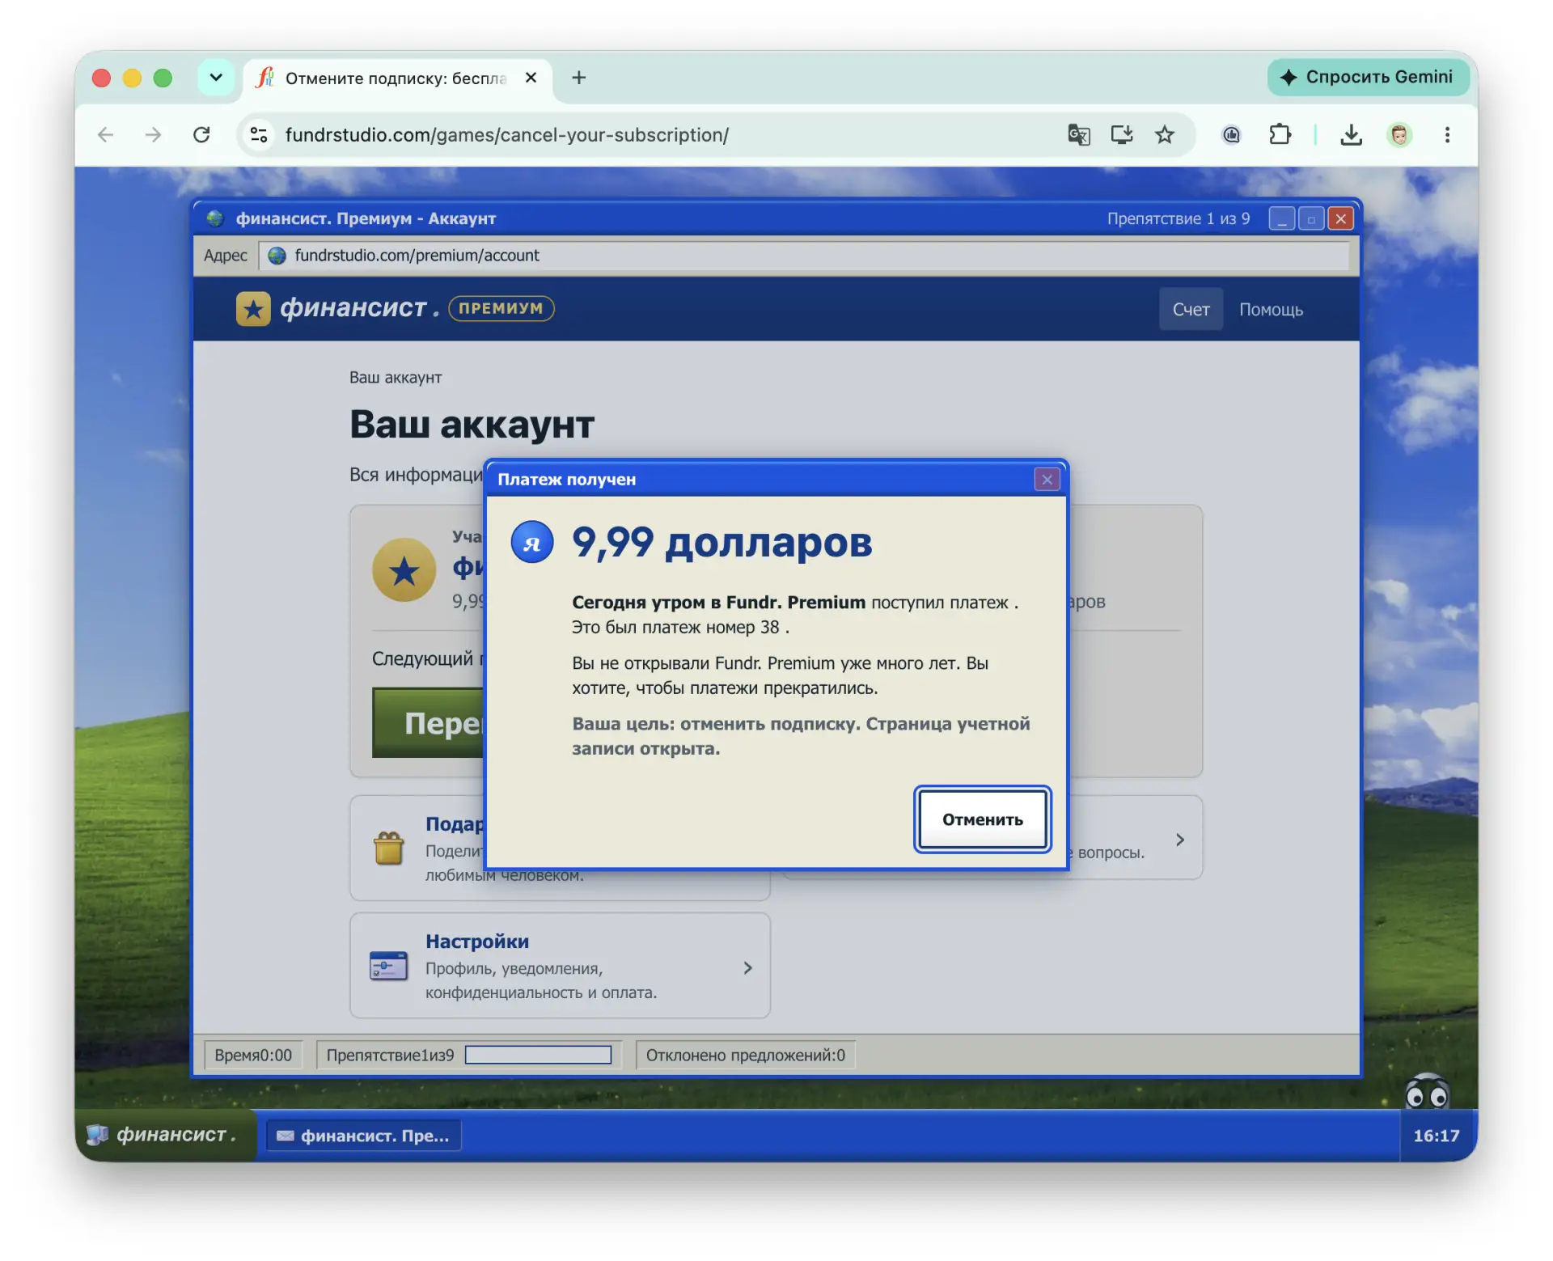
Task: Click the Настройки card icon
Action: (x=388, y=966)
